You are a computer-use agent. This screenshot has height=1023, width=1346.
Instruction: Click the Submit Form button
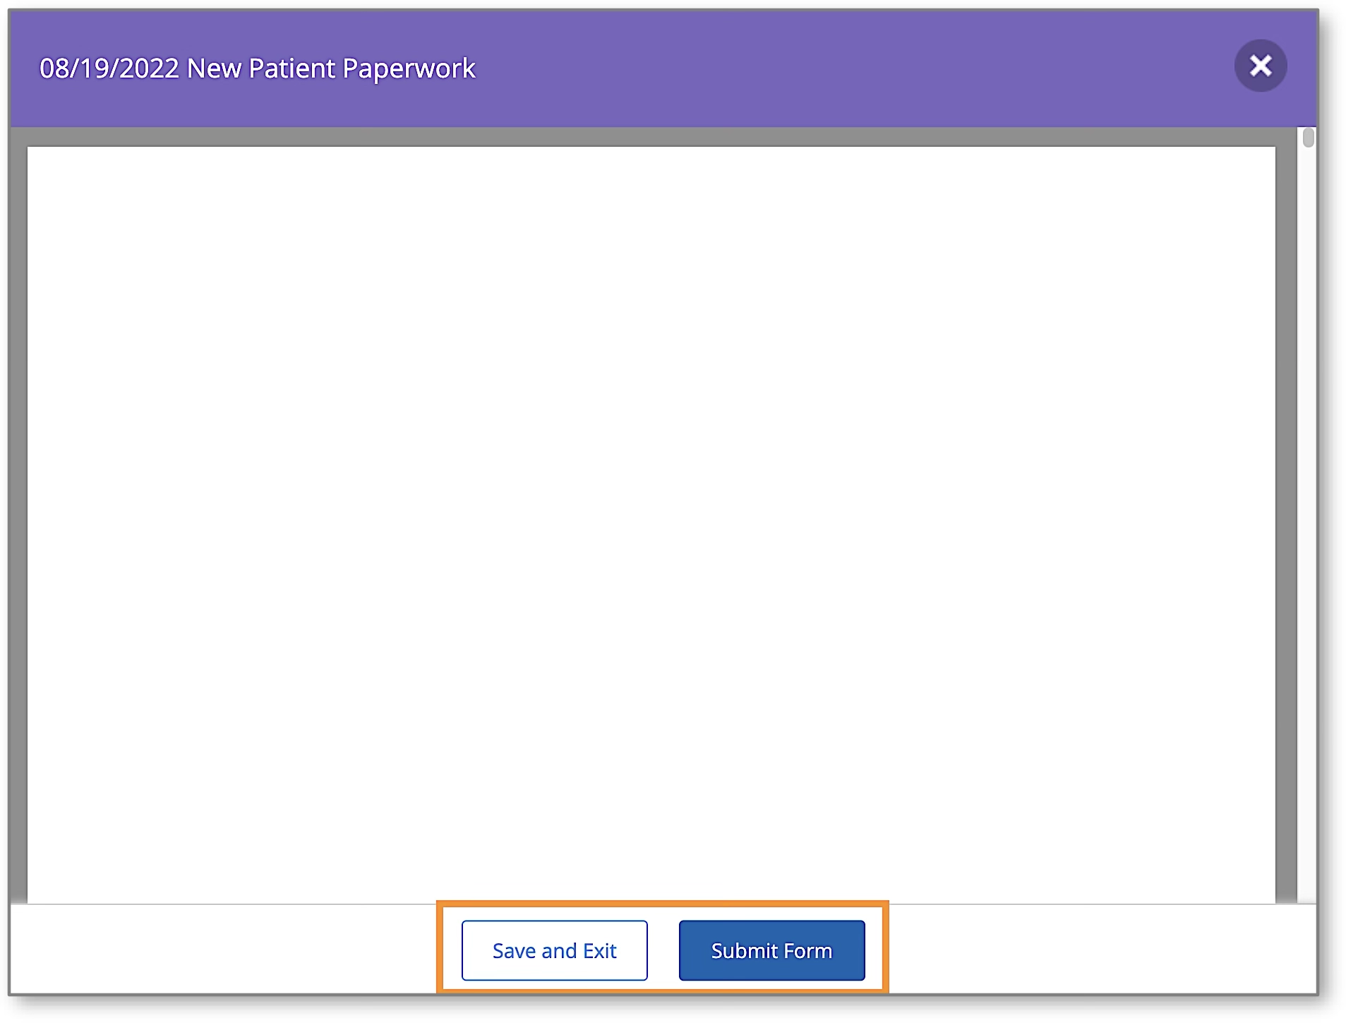771,950
